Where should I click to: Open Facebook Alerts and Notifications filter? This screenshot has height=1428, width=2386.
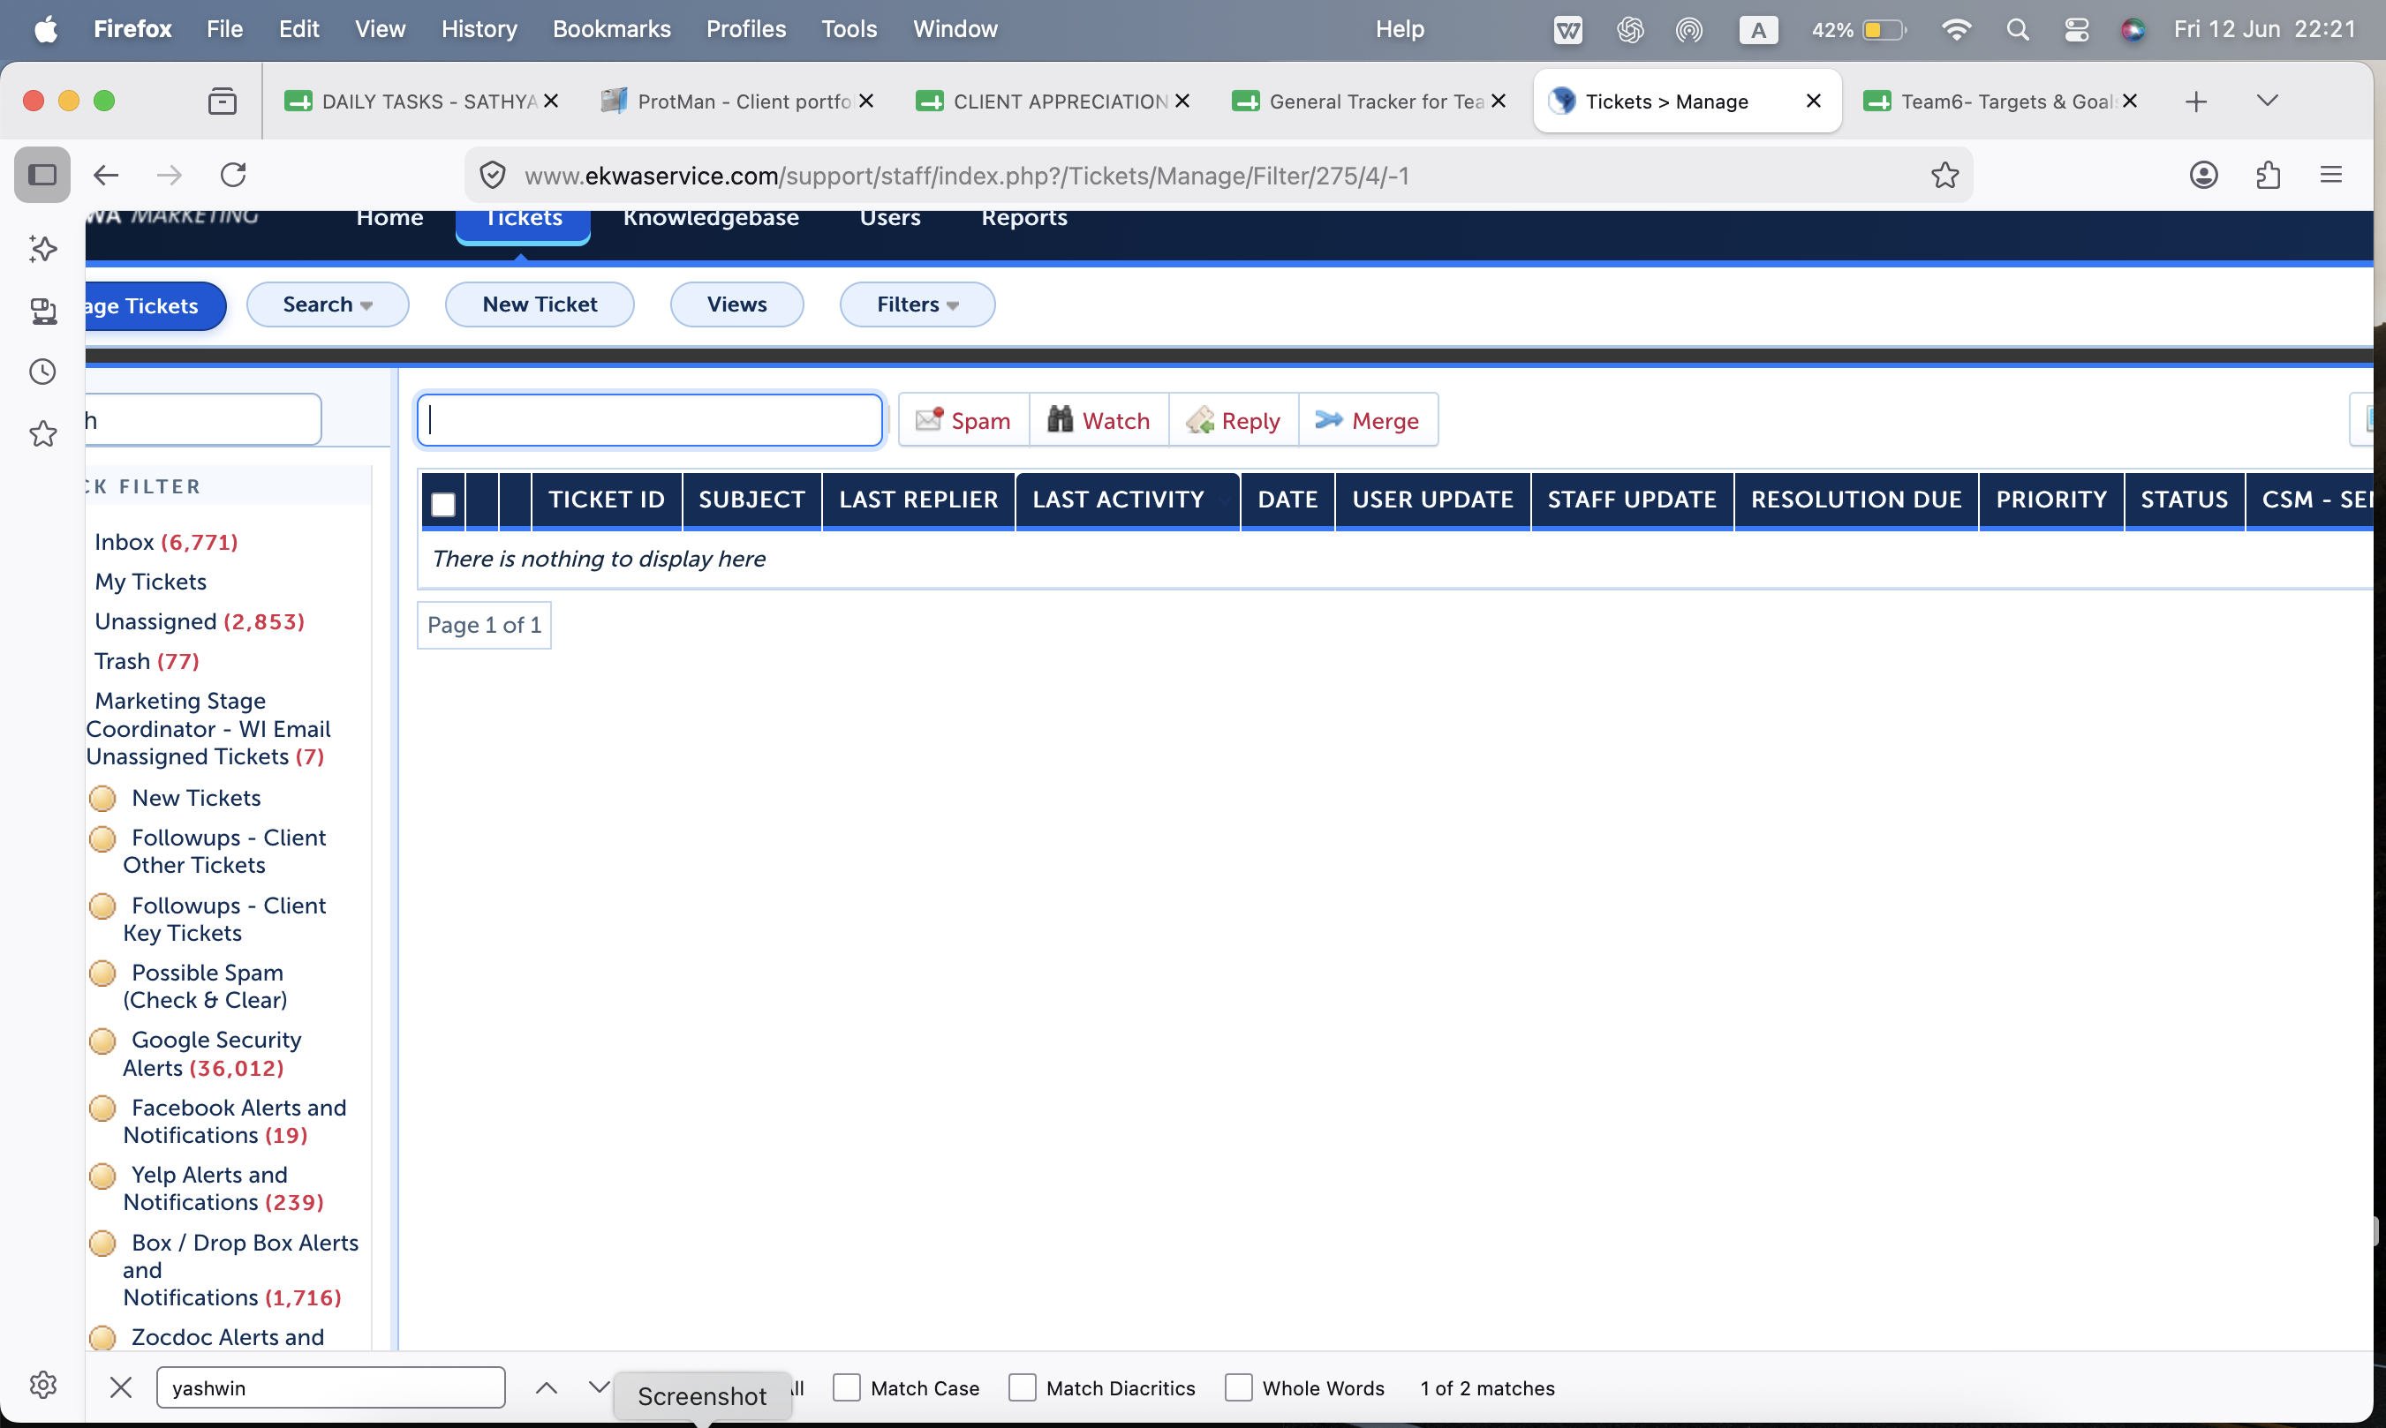(235, 1121)
